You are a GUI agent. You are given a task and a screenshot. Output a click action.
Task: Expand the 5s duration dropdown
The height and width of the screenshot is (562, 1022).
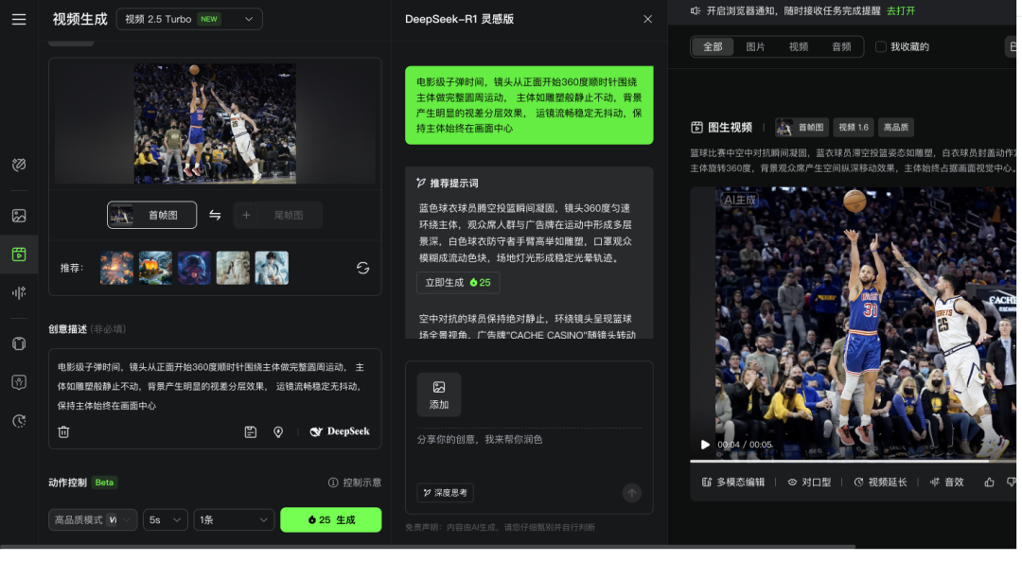pos(166,519)
